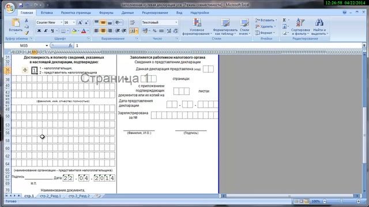Decrease indent in alignment group

118,30
